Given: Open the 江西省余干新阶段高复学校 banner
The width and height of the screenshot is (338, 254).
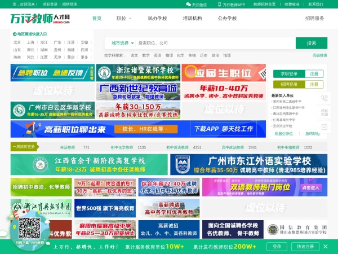Looking at the screenshot, I should 89,165.
